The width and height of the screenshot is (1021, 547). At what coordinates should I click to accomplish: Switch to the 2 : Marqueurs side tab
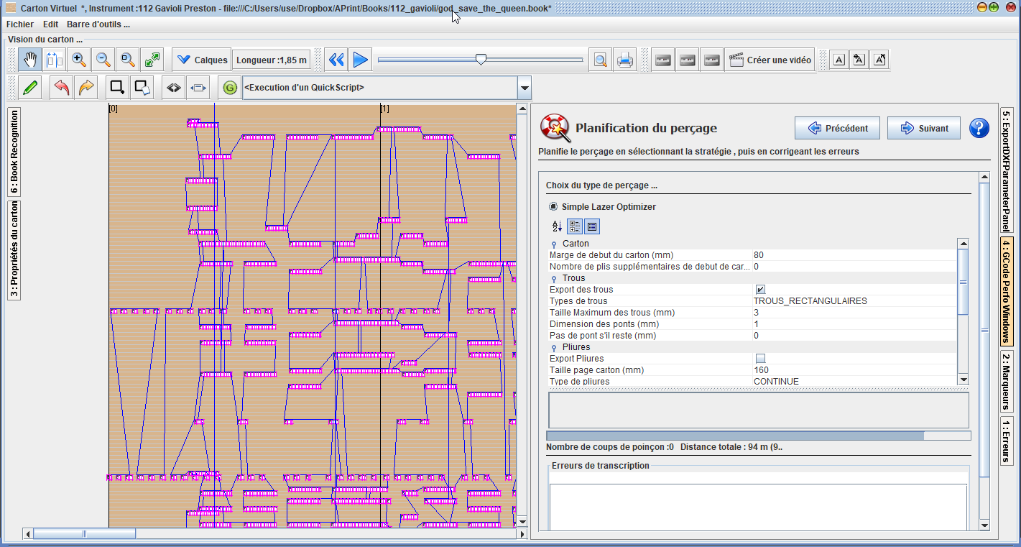pos(1007,380)
